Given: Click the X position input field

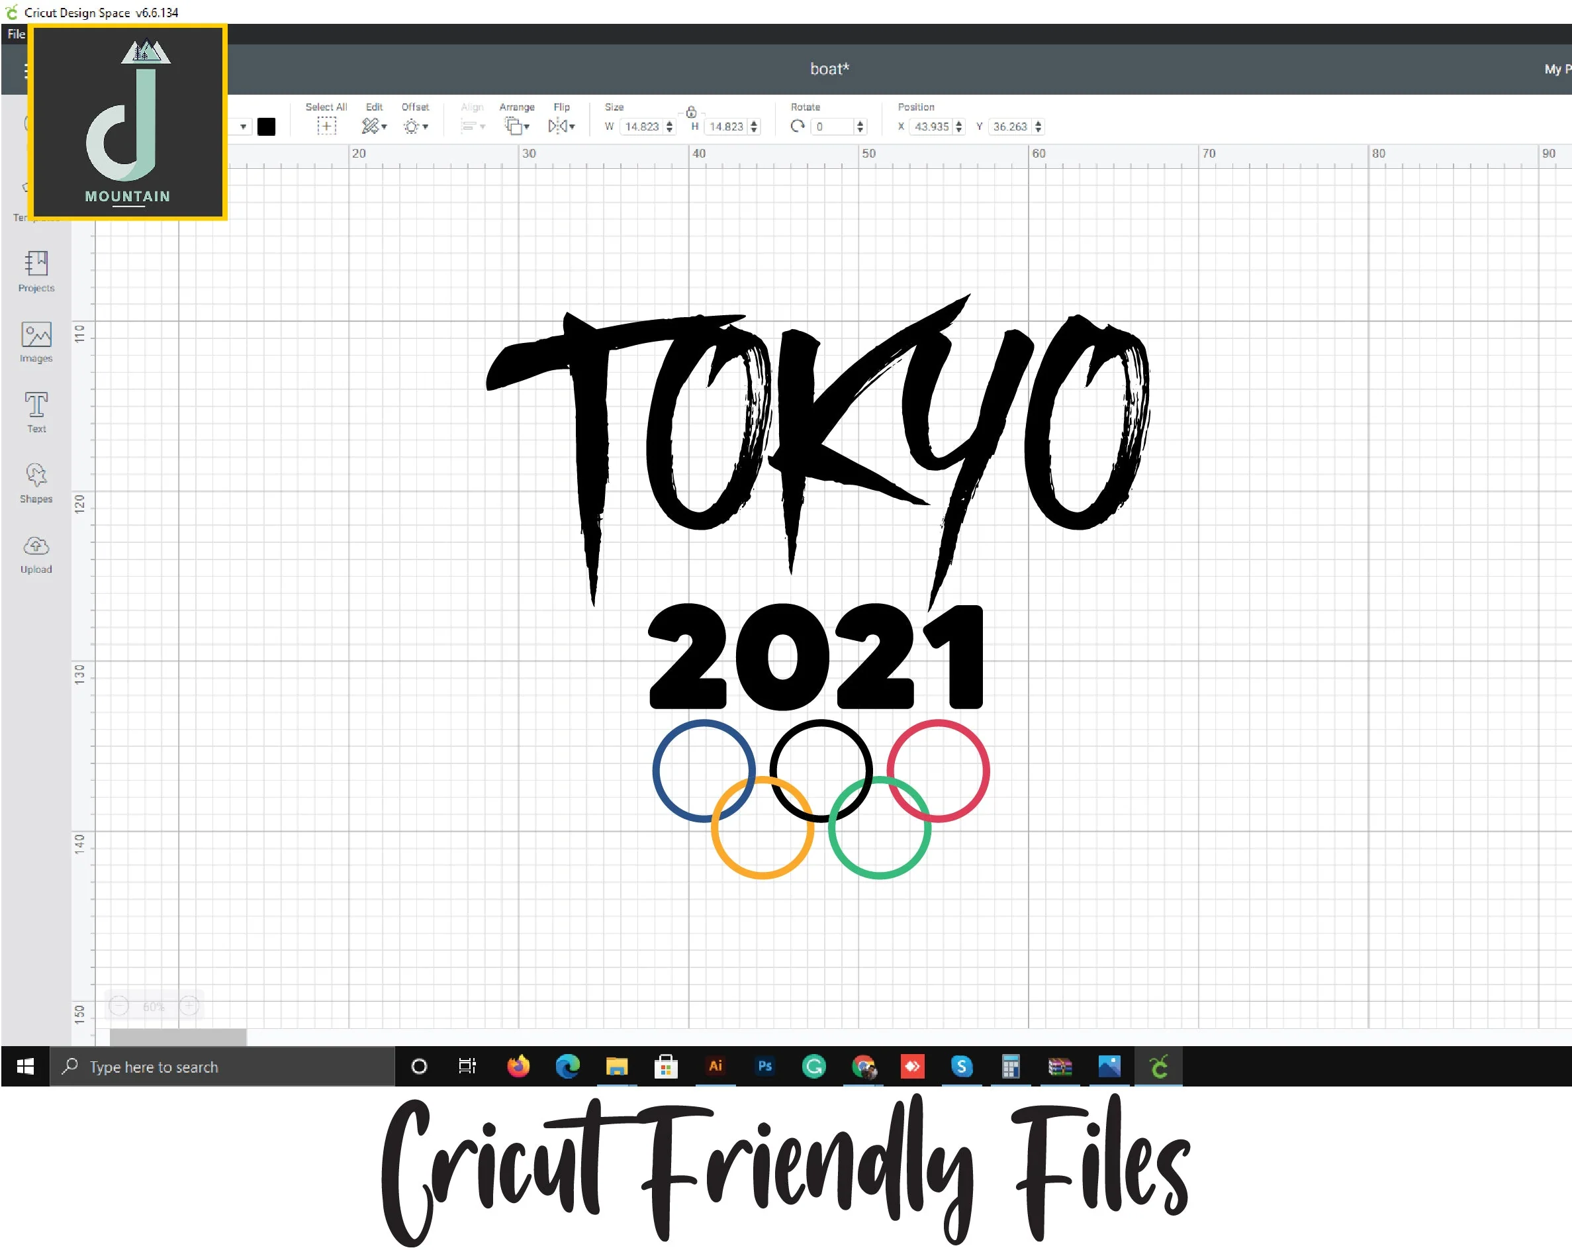Looking at the screenshot, I should point(932,126).
